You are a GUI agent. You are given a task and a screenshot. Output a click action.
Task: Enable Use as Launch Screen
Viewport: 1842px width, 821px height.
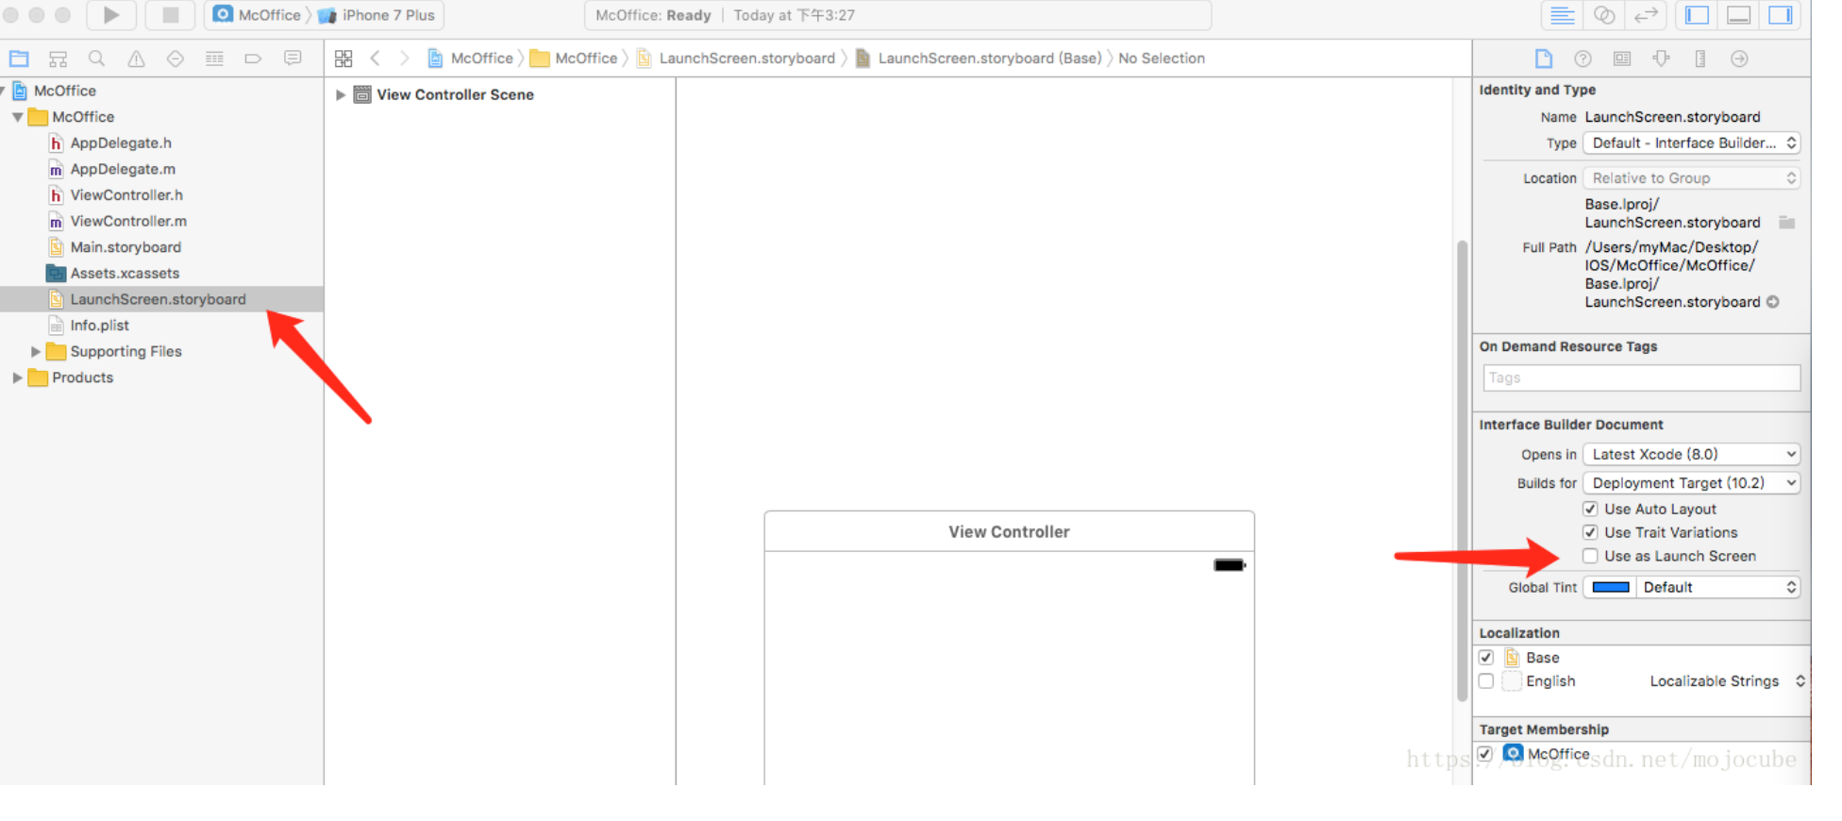tap(1590, 556)
